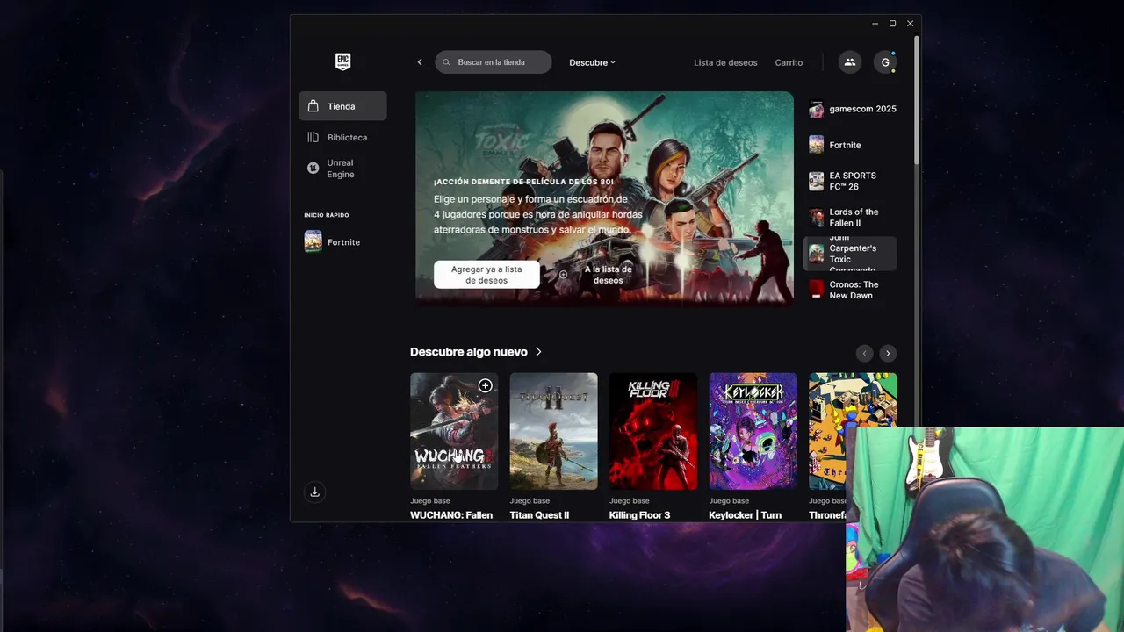Select Cronos: The New Dawn entry
This screenshot has height=632, width=1124.
850,290
